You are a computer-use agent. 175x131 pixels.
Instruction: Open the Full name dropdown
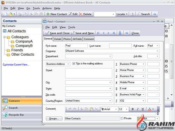(x=157, y=46)
